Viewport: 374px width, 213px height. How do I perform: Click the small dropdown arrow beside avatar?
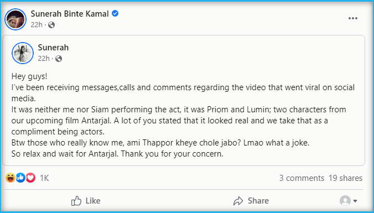[355, 201]
